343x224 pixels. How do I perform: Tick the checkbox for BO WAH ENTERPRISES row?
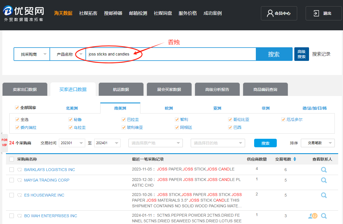tap(12, 216)
